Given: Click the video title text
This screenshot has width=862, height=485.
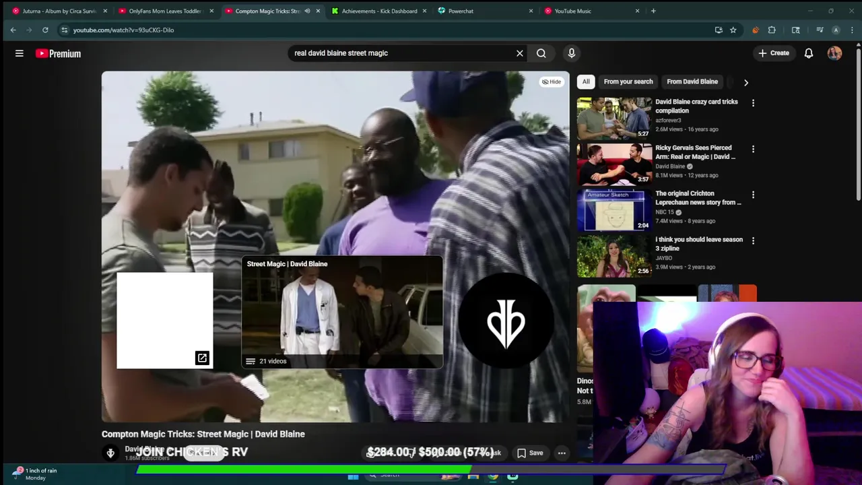Looking at the screenshot, I should point(203,434).
